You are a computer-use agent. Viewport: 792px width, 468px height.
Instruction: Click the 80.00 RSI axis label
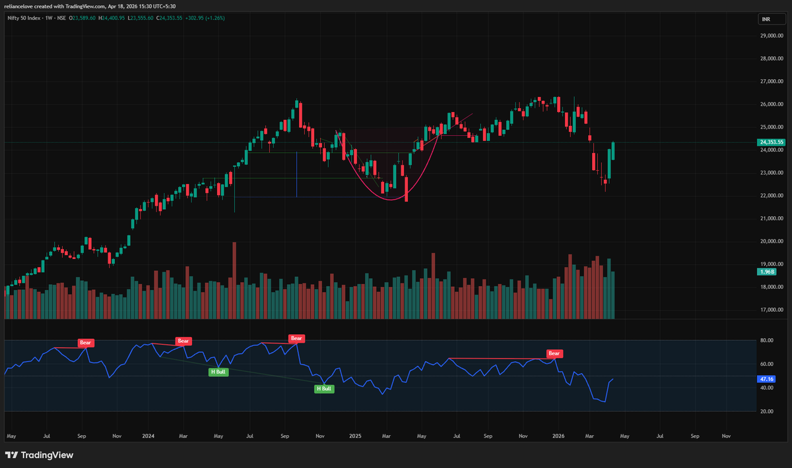click(766, 341)
